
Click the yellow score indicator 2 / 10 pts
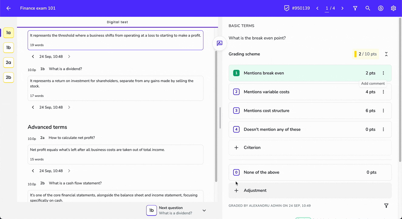[x=366, y=54]
